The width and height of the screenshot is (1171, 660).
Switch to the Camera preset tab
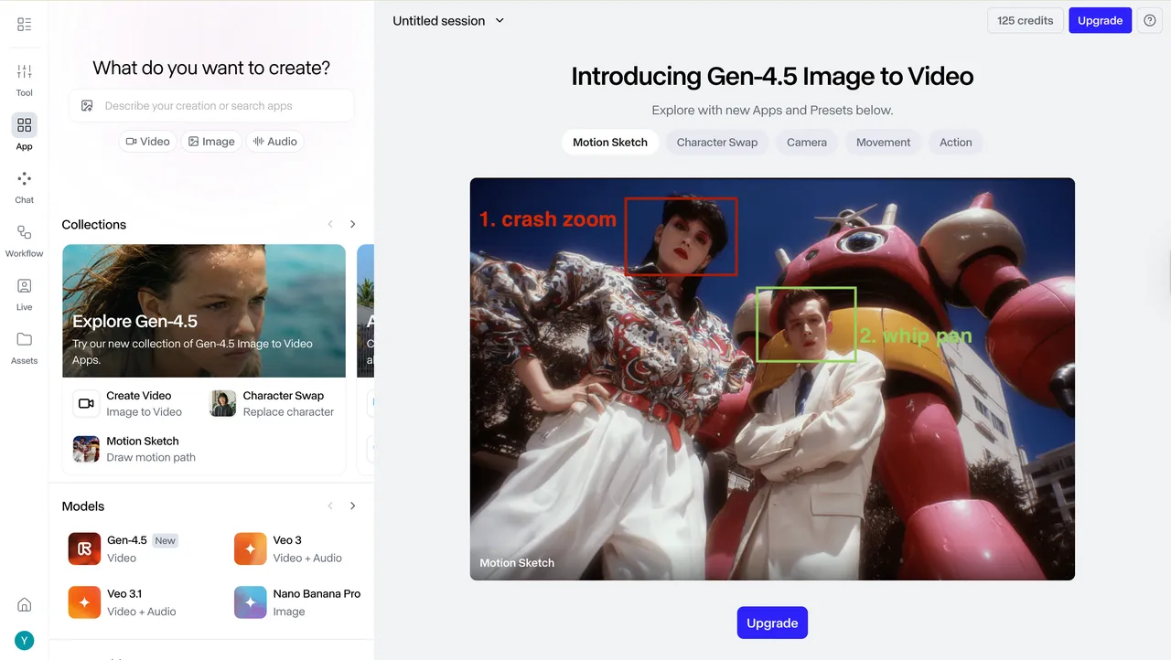pos(806,143)
